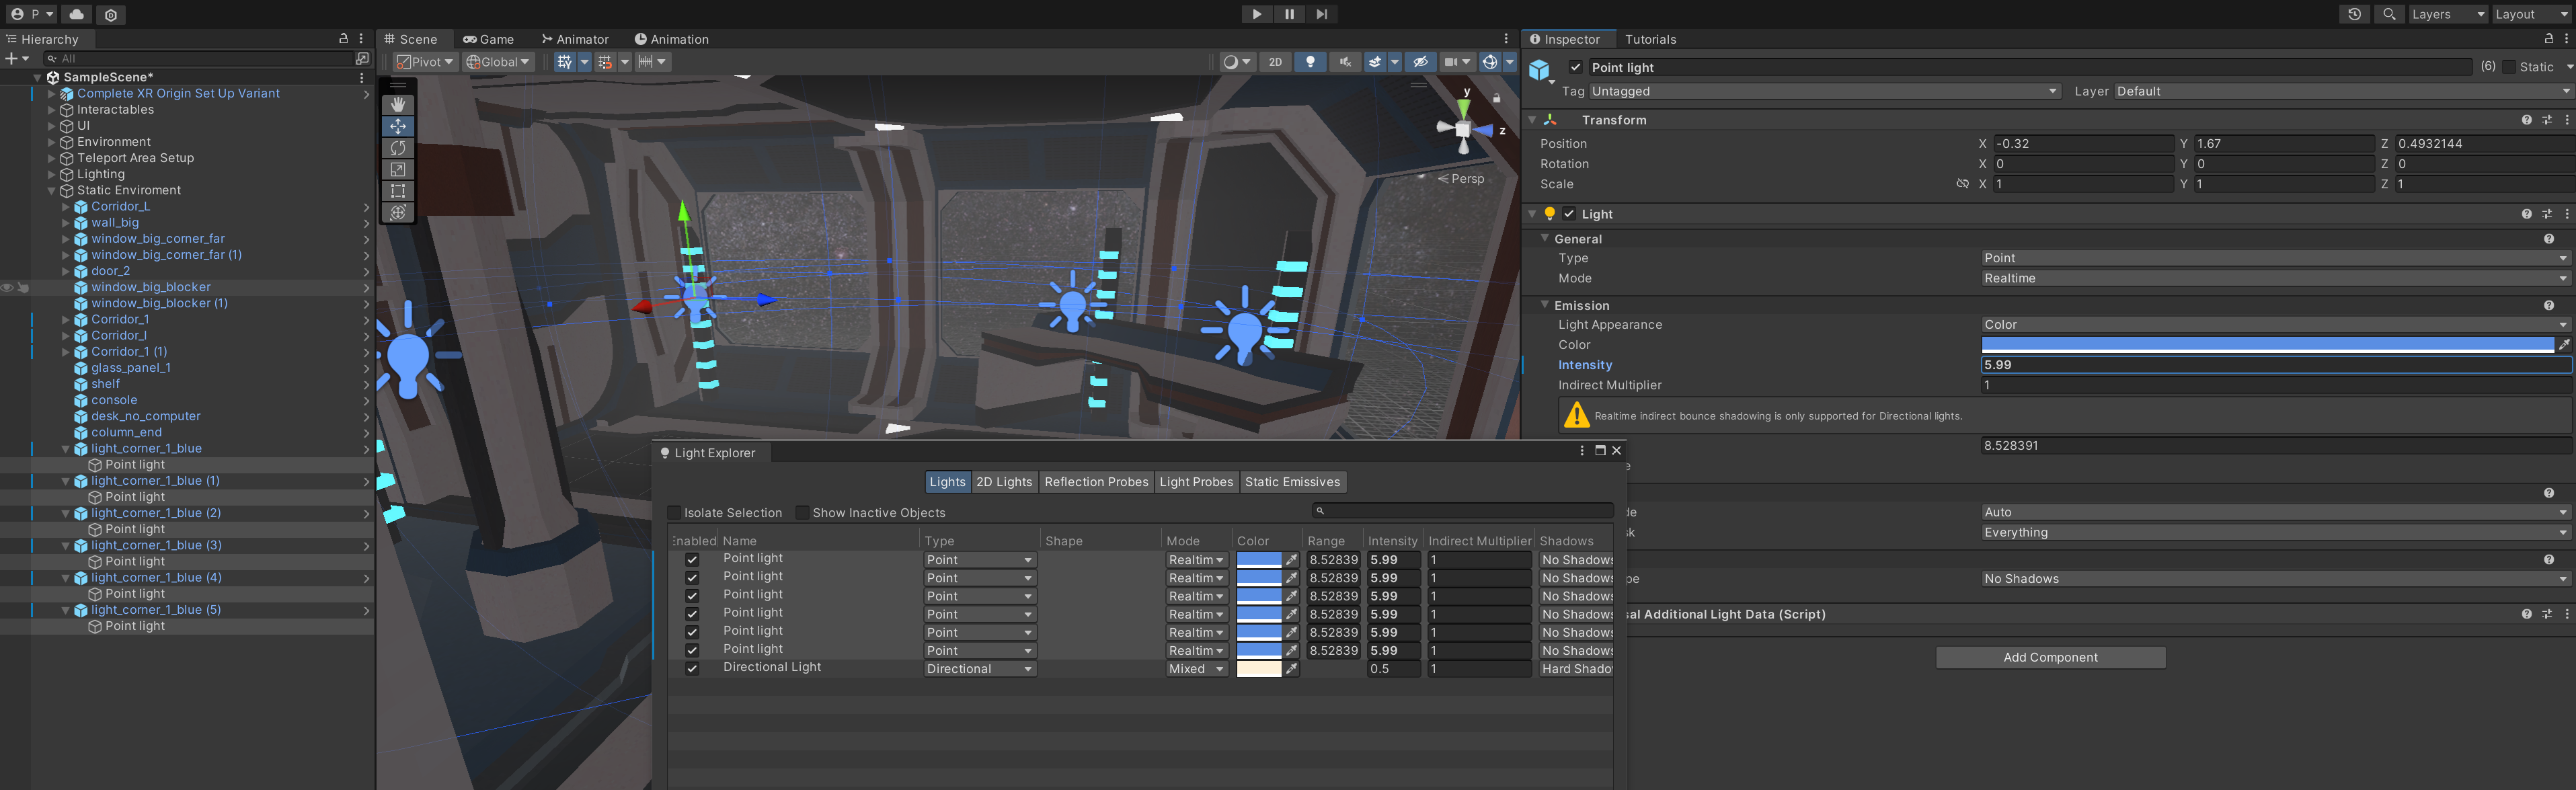Toggle scene lighting bulb icon

coord(1310,62)
